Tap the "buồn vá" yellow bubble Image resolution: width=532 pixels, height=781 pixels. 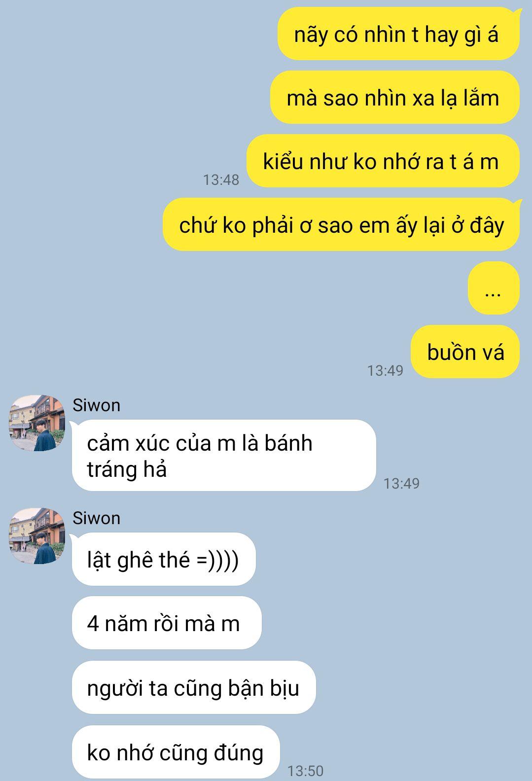465,352
